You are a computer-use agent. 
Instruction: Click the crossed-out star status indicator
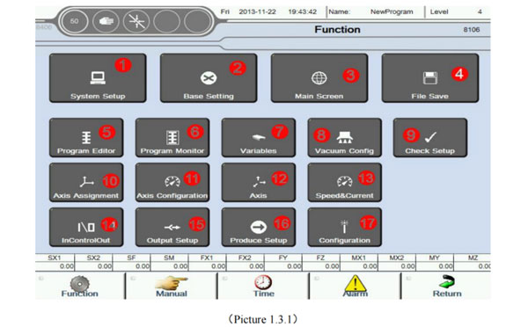pos(136,21)
